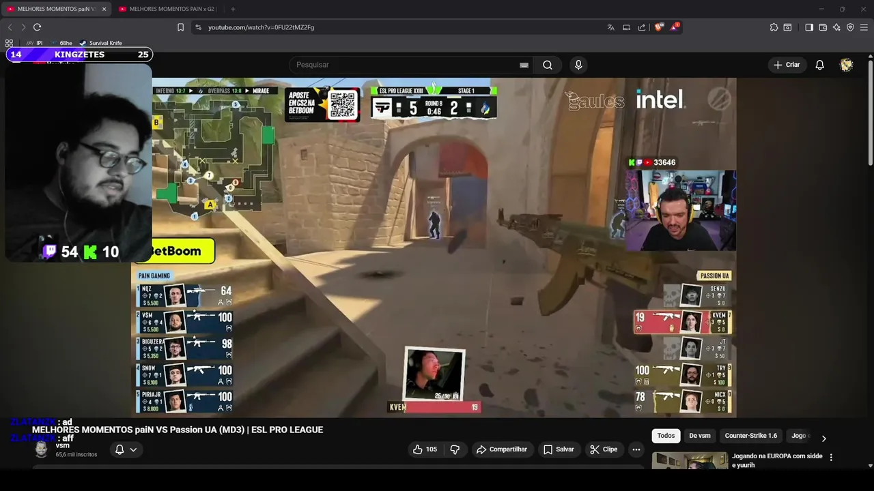
Task: Open the Brave Wallet icon
Action: pyautogui.click(x=823, y=27)
